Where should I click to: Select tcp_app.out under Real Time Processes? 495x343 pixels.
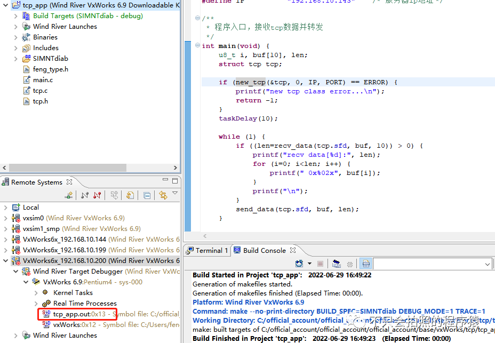point(71,314)
